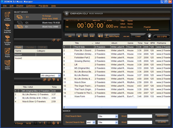Move the selected playlist song down

pyautogui.click(x=40, y=123)
